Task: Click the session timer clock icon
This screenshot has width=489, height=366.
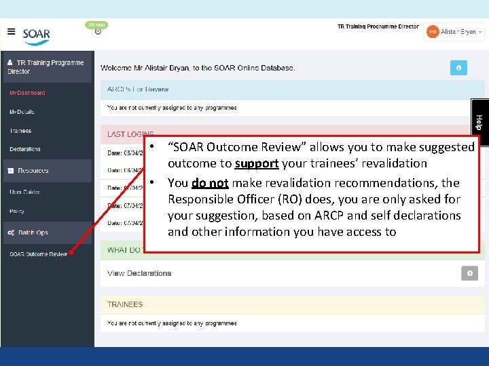Action: 98,31
